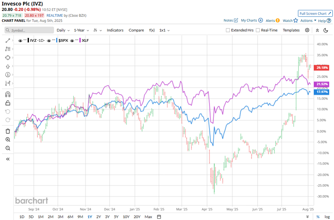Expand the trend line tool options arrow
This screenshot has width=334, height=220.
(x=12, y=40)
